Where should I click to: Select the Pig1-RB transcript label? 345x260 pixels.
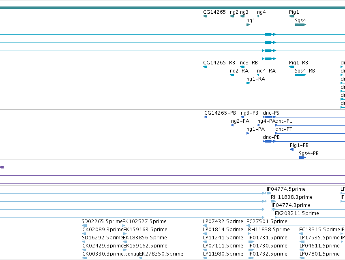(298, 63)
